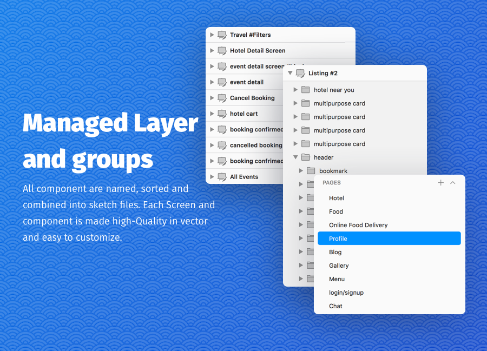Select the All Events artboard layer
The image size is (487, 351).
click(x=244, y=177)
